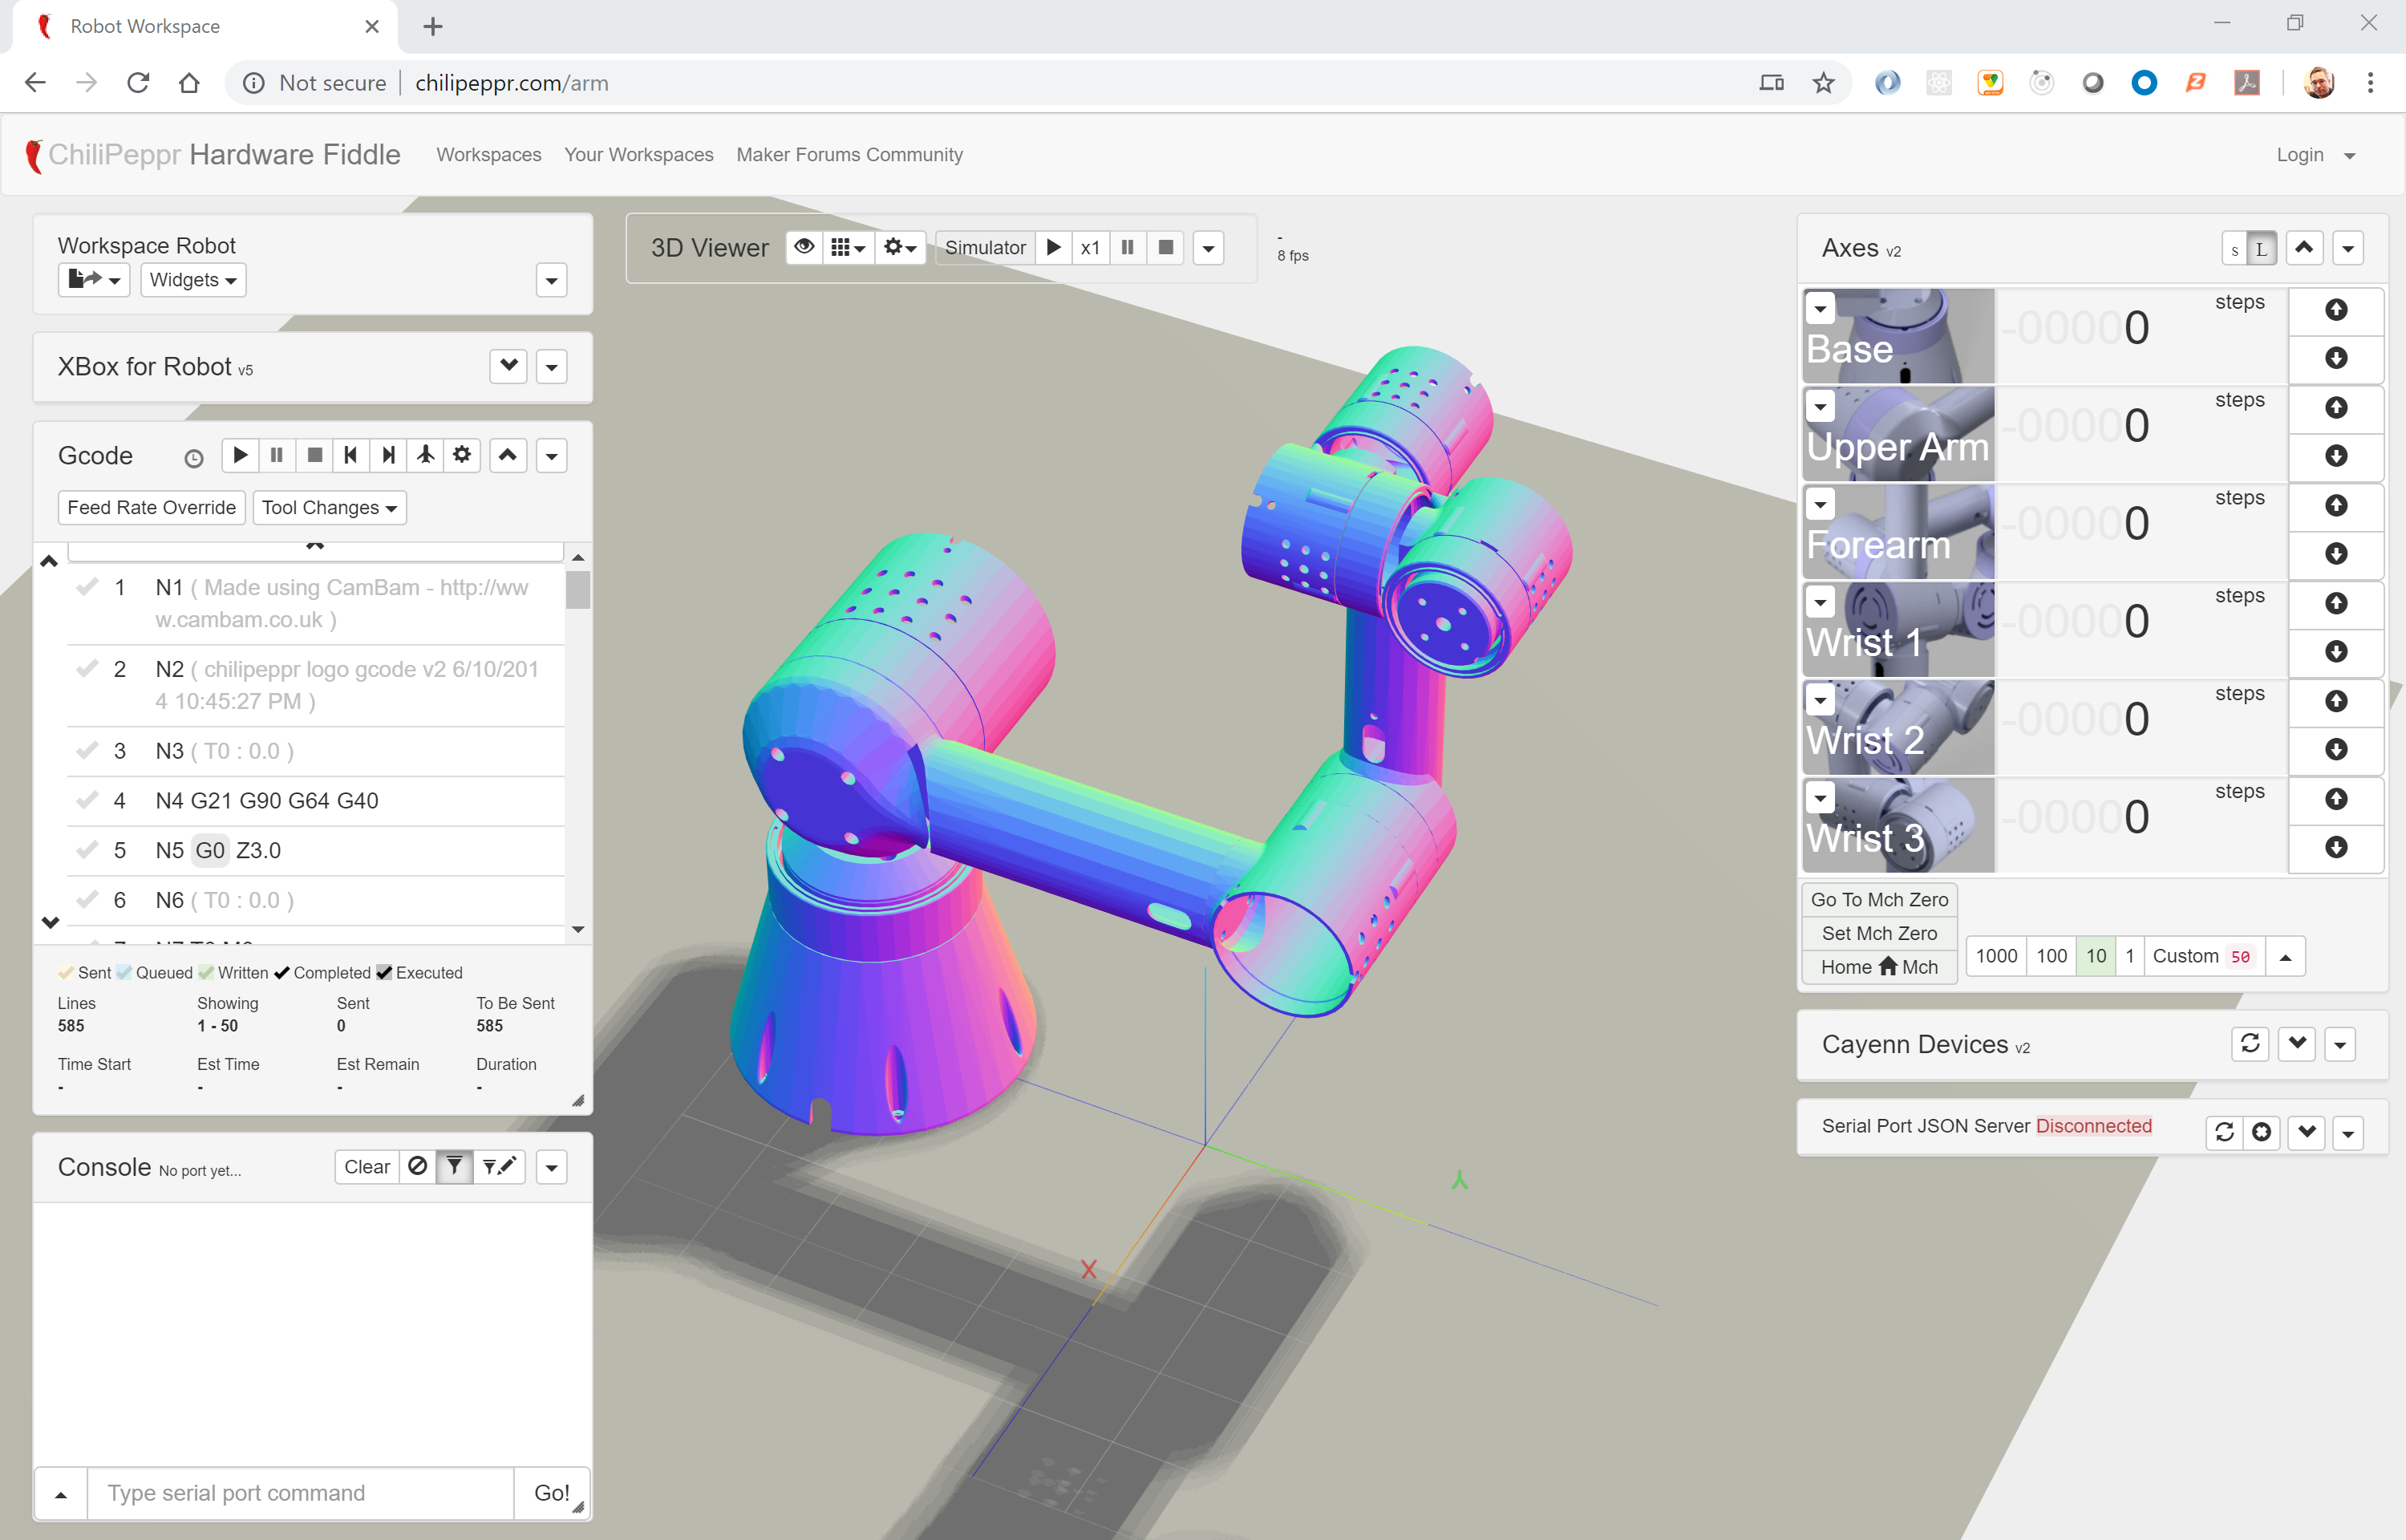Screen dimensions: 2406x1540
Task: Focus the serial port command field
Action: [x=300, y=1492]
